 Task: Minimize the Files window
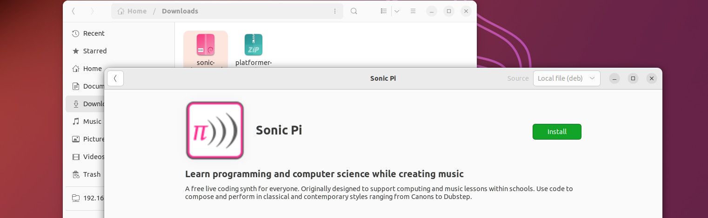(x=432, y=11)
